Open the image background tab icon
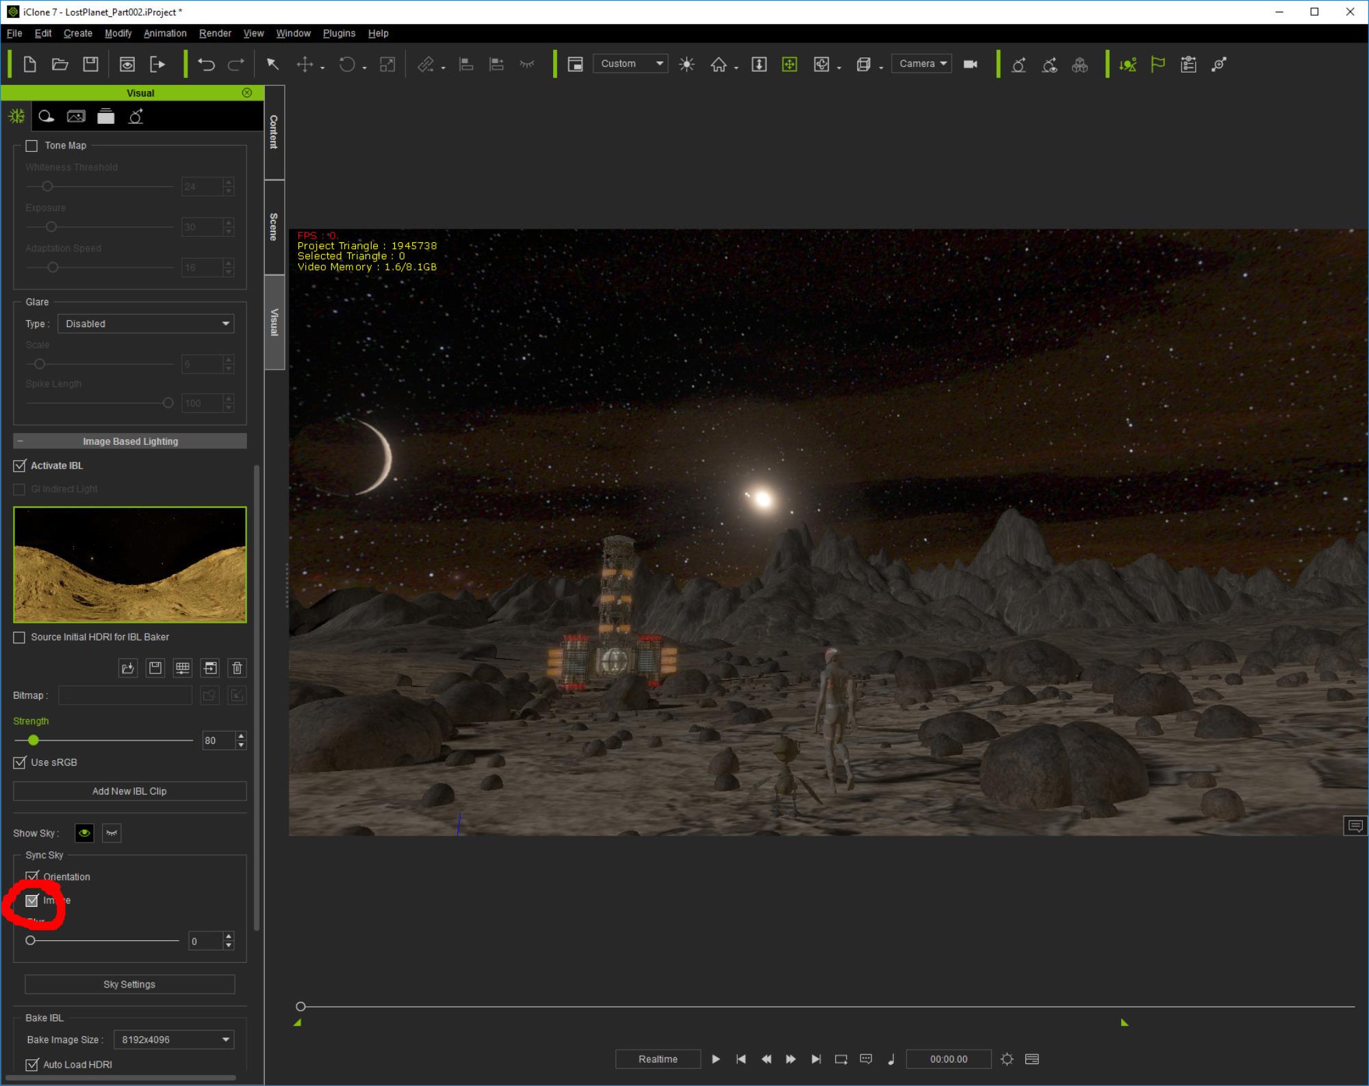This screenshot has width=1369, height=1086. pos(76,116)
